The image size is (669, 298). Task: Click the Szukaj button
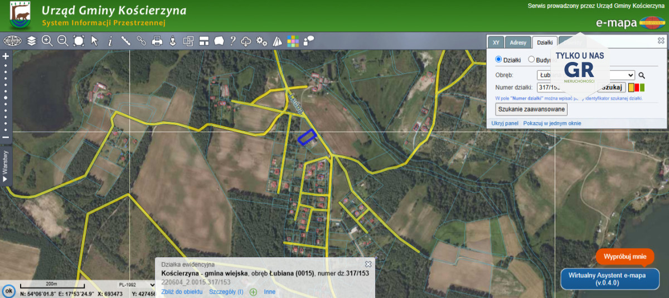pos(611,88)
